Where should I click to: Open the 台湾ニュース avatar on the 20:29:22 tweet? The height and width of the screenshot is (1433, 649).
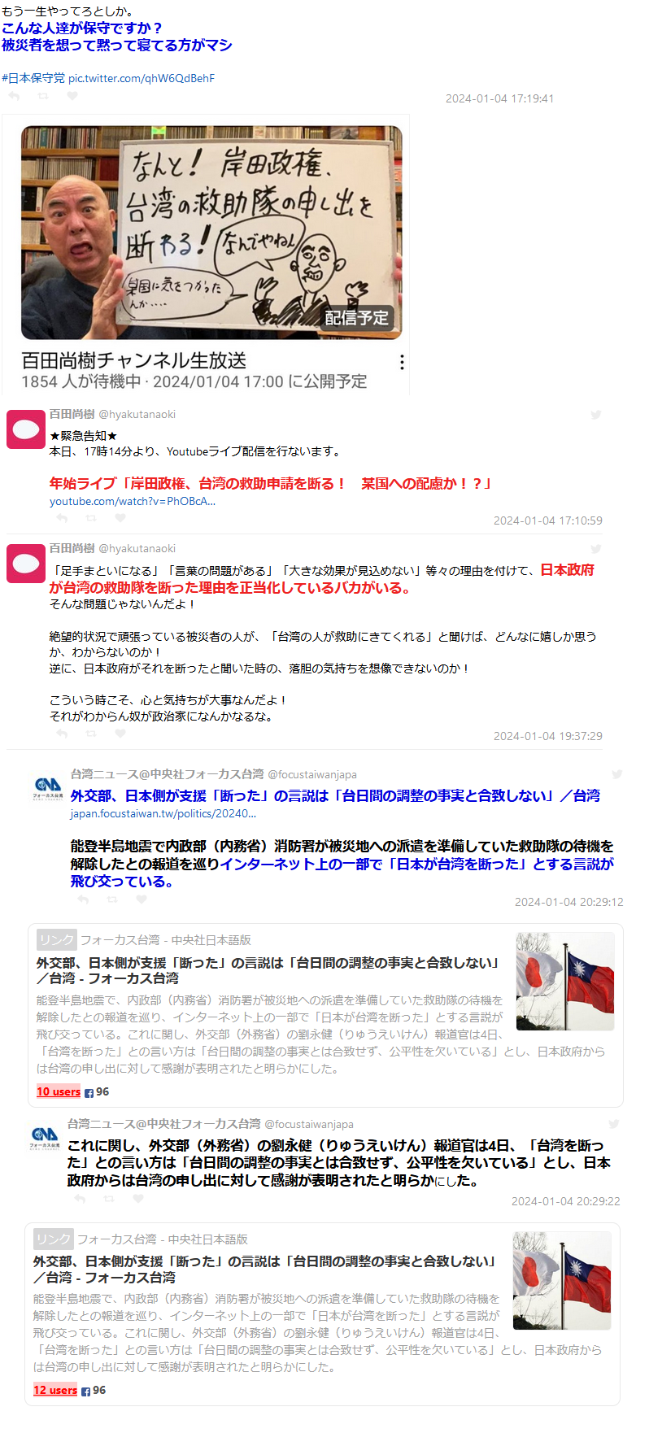(44, 1136)
